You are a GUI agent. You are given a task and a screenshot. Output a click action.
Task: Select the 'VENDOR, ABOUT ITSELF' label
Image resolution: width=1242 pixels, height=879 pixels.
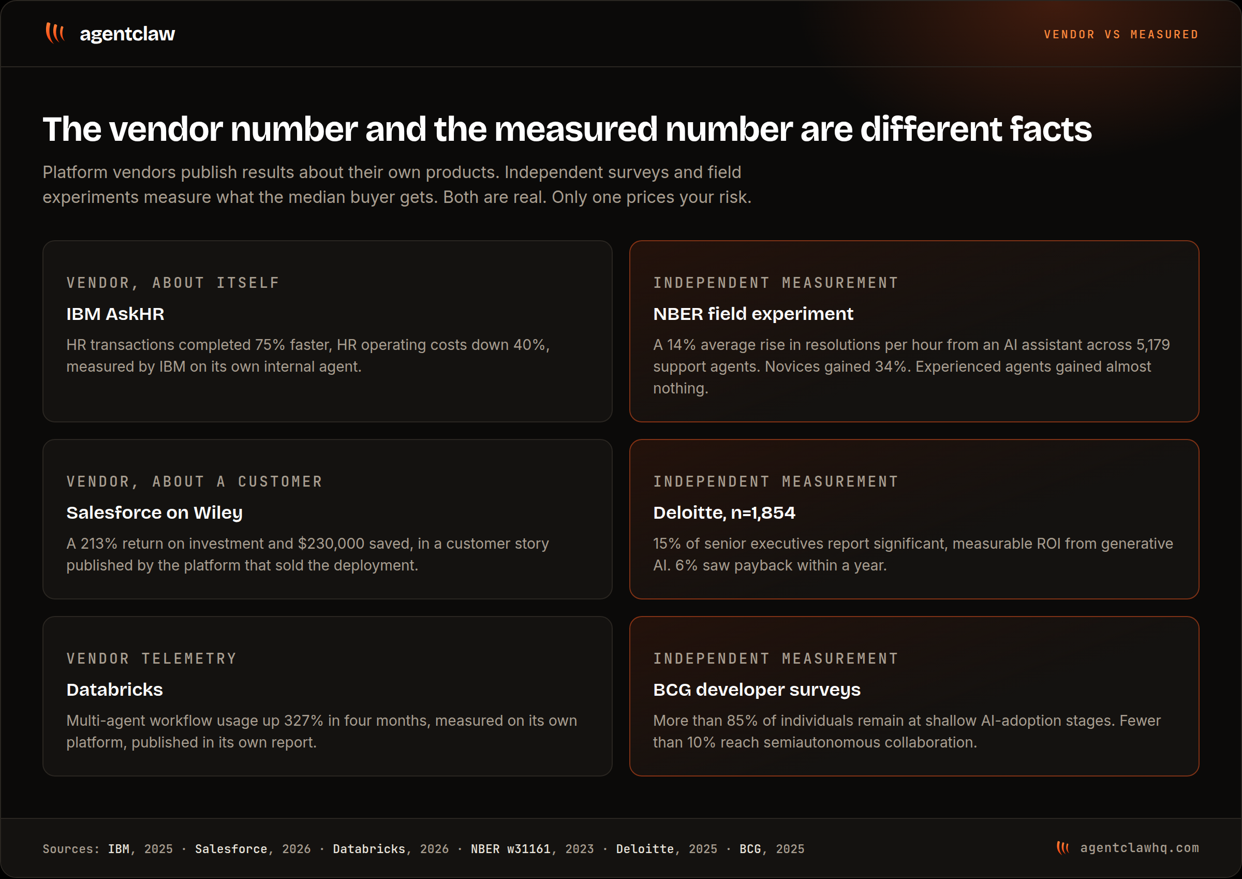pos(173,283)
